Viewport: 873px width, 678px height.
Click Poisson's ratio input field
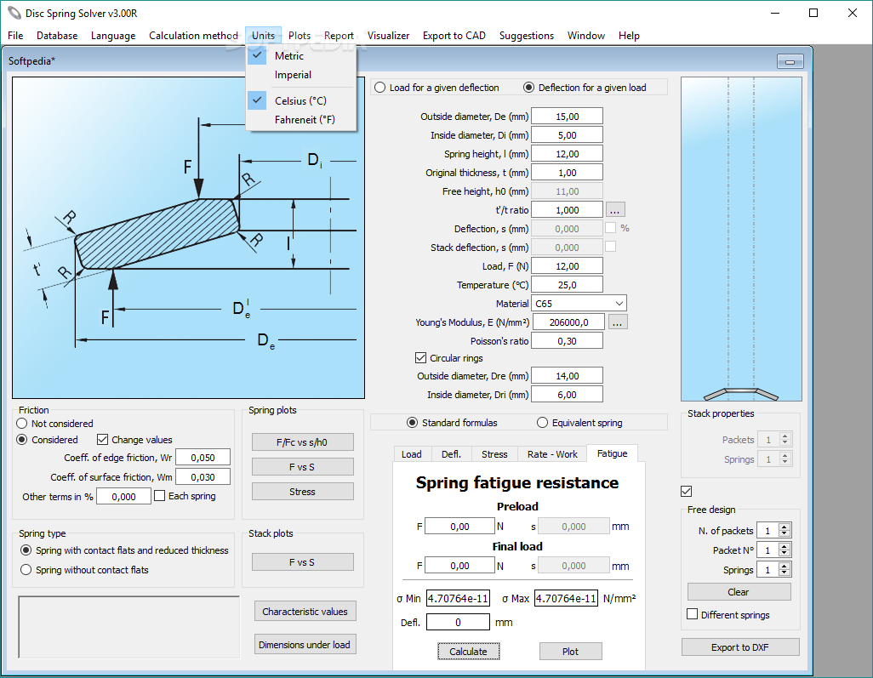pos(567,340)
